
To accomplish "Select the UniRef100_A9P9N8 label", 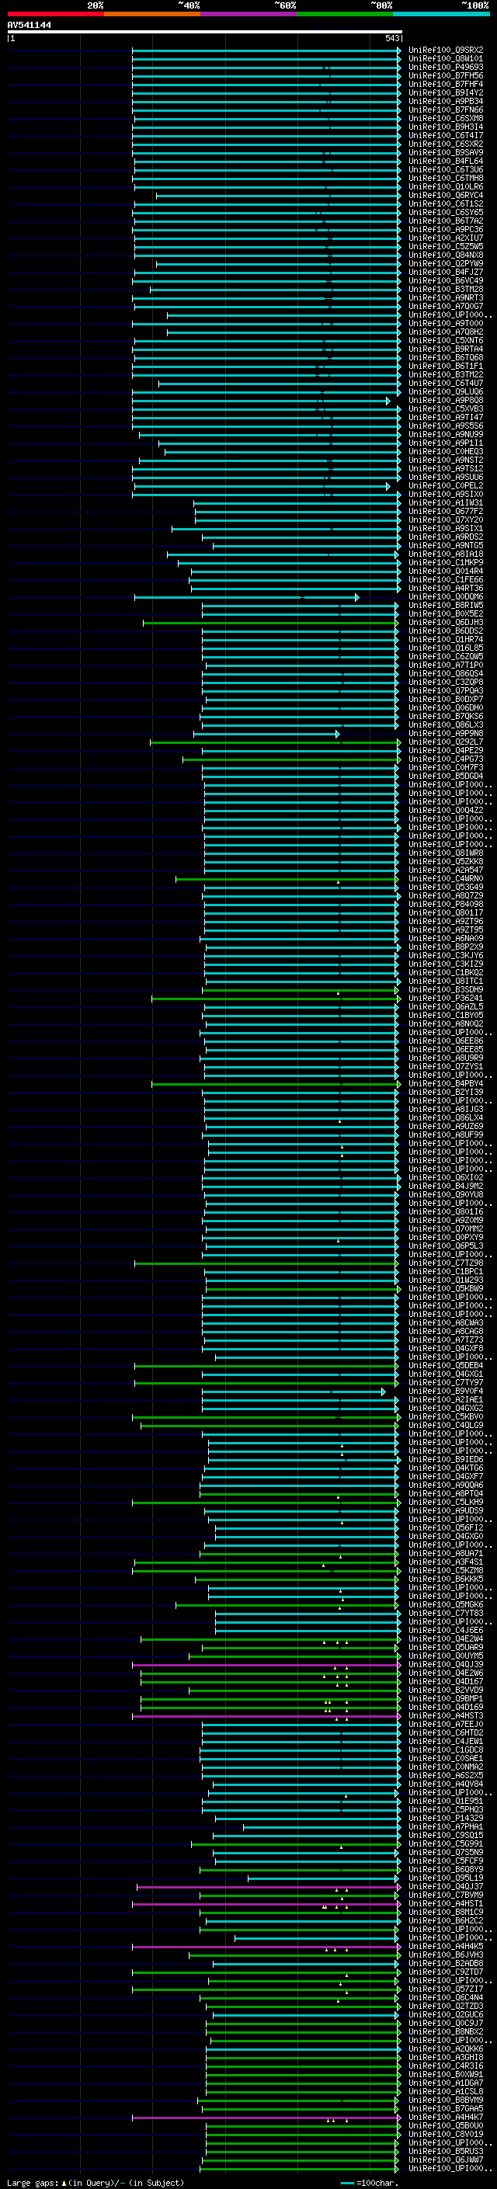I will [x=446, y=733].
